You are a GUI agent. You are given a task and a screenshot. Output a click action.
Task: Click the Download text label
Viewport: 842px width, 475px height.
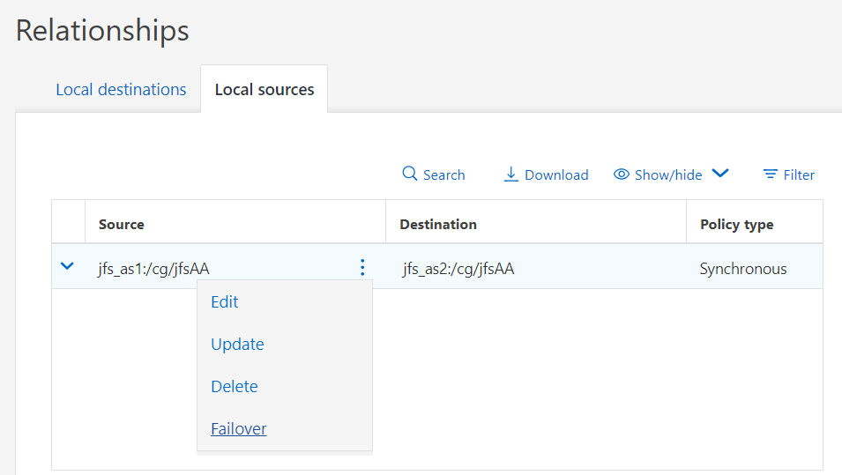pyautogui.click(x=556, y=175)
